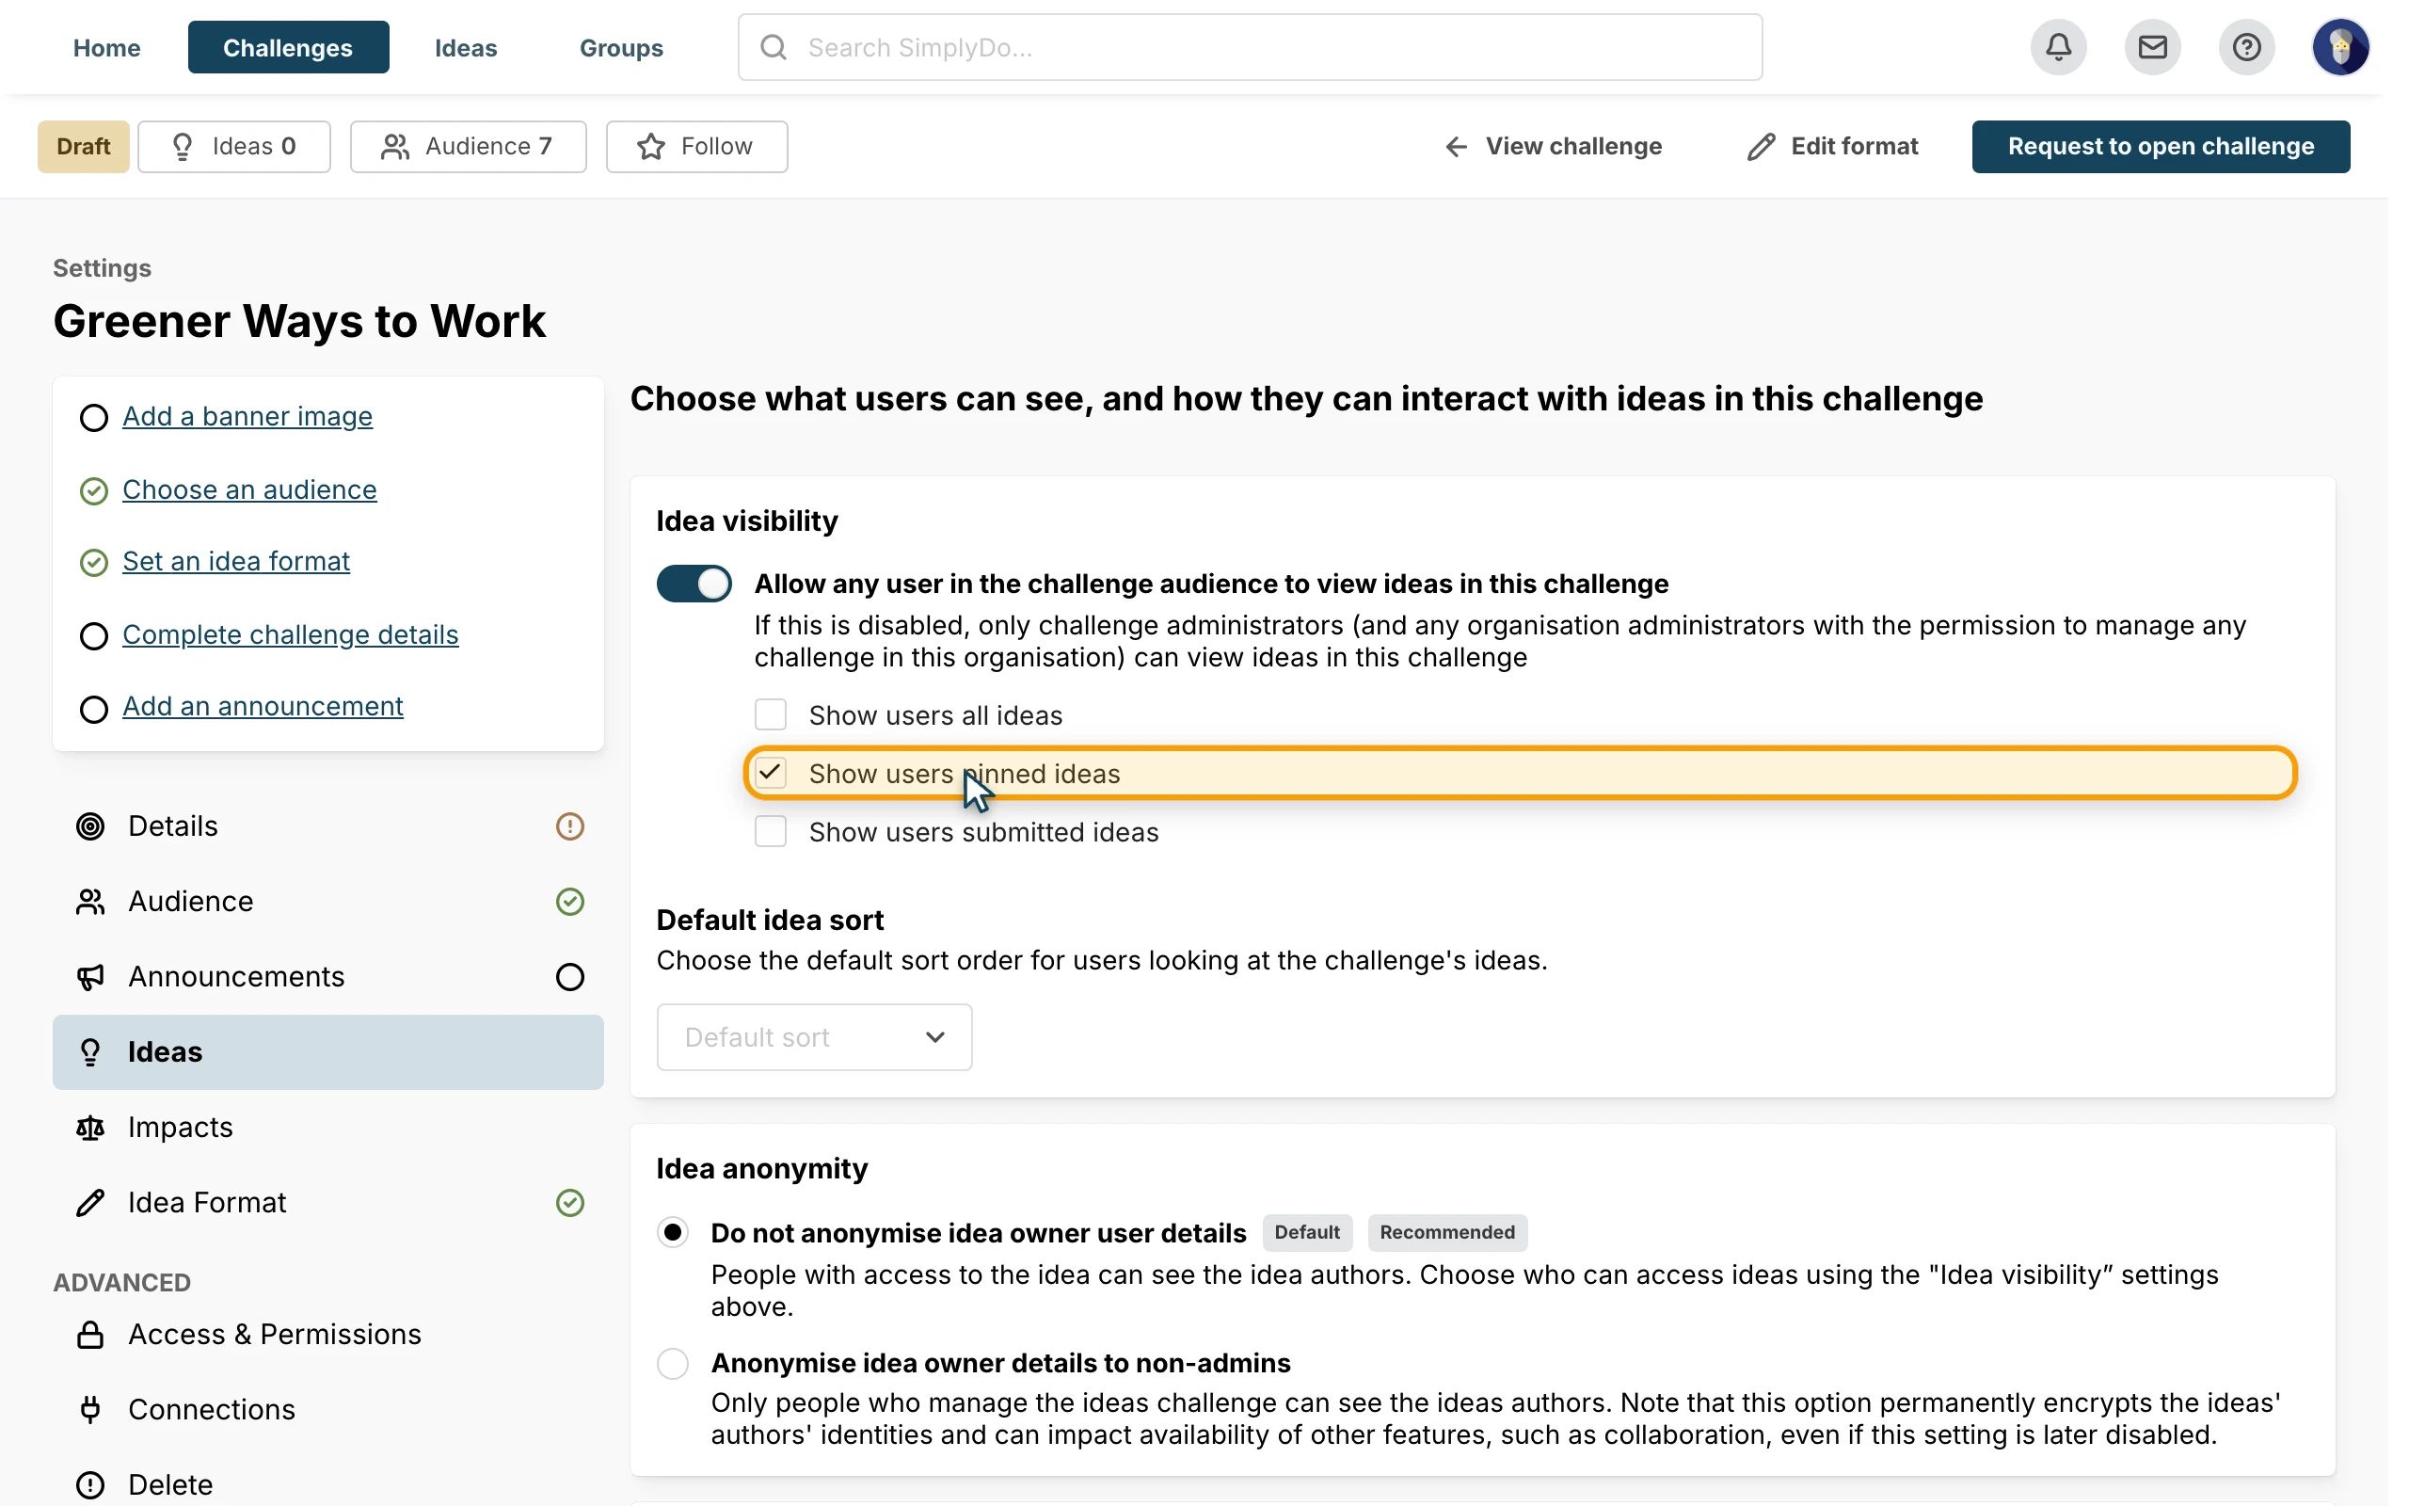Click the search magnifier icon
This screenshot has width=2409, height=1506.
tap(774, 47)
